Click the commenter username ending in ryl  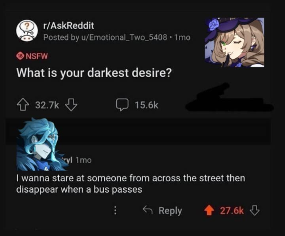[x=68, y=160]
